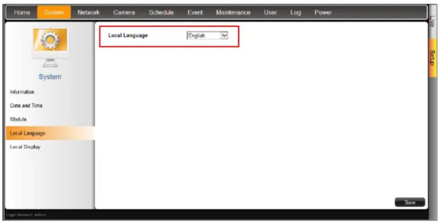Screen dimensions: 439x222
Task: View the Log tab
Action: [295, 12]
